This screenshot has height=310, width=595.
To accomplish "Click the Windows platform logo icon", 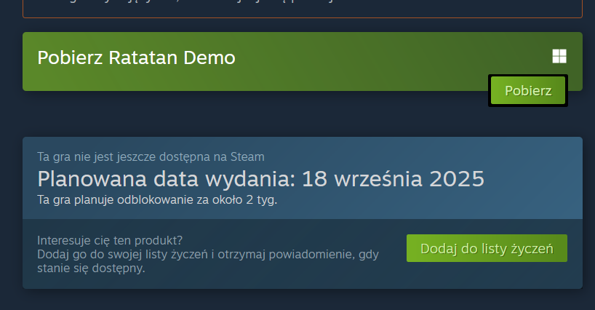I will (559, 56).
